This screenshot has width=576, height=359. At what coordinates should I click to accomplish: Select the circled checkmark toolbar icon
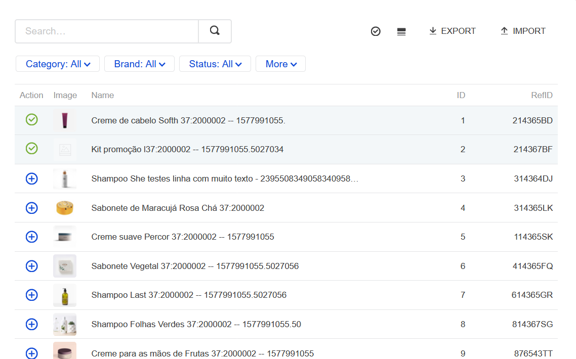pyautogui.click(x=375, y=31)
